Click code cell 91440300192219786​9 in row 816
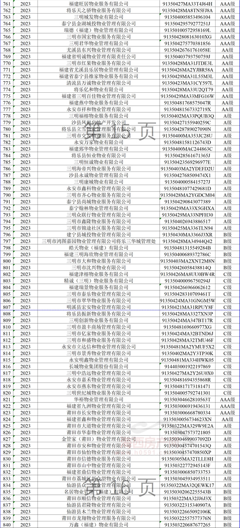 click(189, 366)
